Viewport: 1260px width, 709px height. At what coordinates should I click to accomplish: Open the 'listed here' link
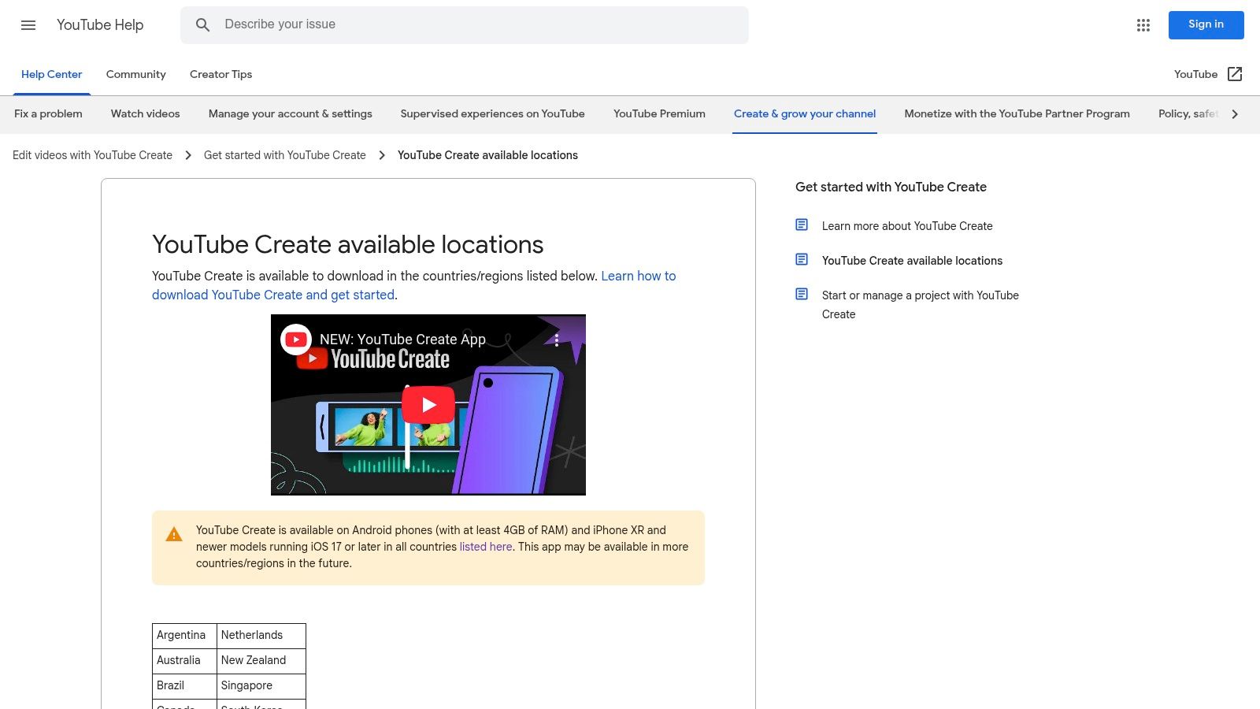pos(485,547)
